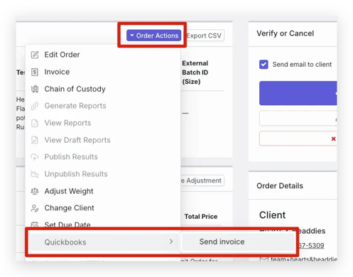Image resolution: width=353 pixels, height=277 pixels.
Task: Click the Invoice dollar document icon
Action: coord(35,72)
